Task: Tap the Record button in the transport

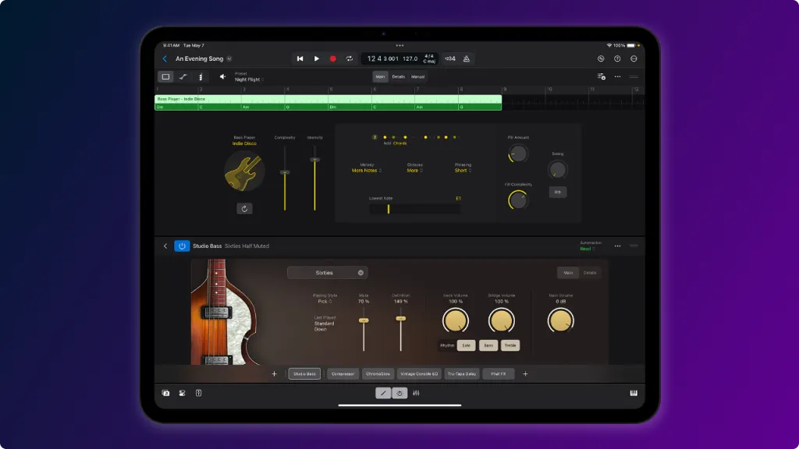Action: (x=332, y=58)
